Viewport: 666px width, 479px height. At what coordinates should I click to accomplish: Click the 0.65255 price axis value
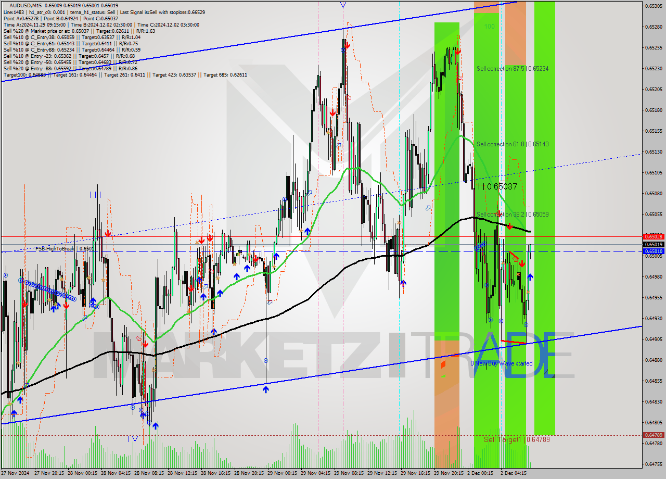[x=654, y=47]
